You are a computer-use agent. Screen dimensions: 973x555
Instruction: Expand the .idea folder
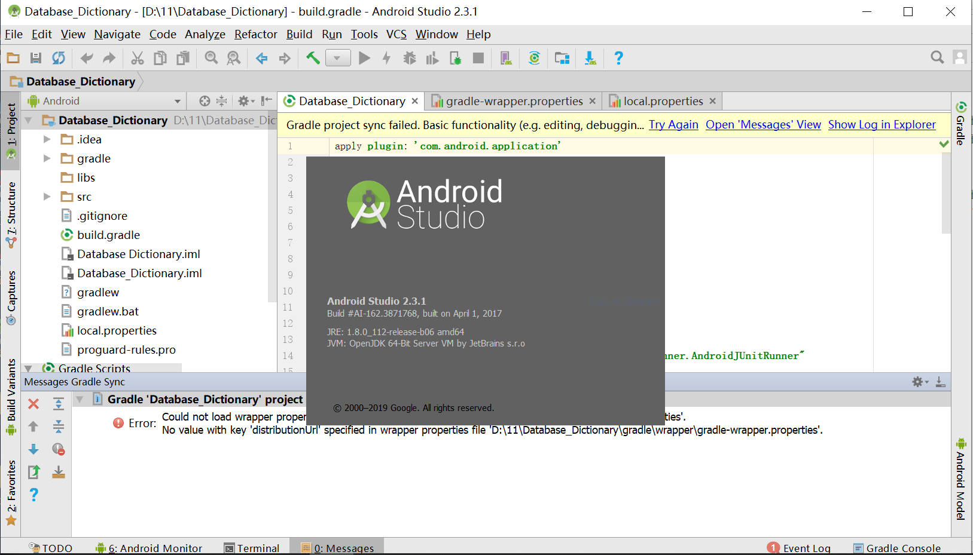(47, 139)
